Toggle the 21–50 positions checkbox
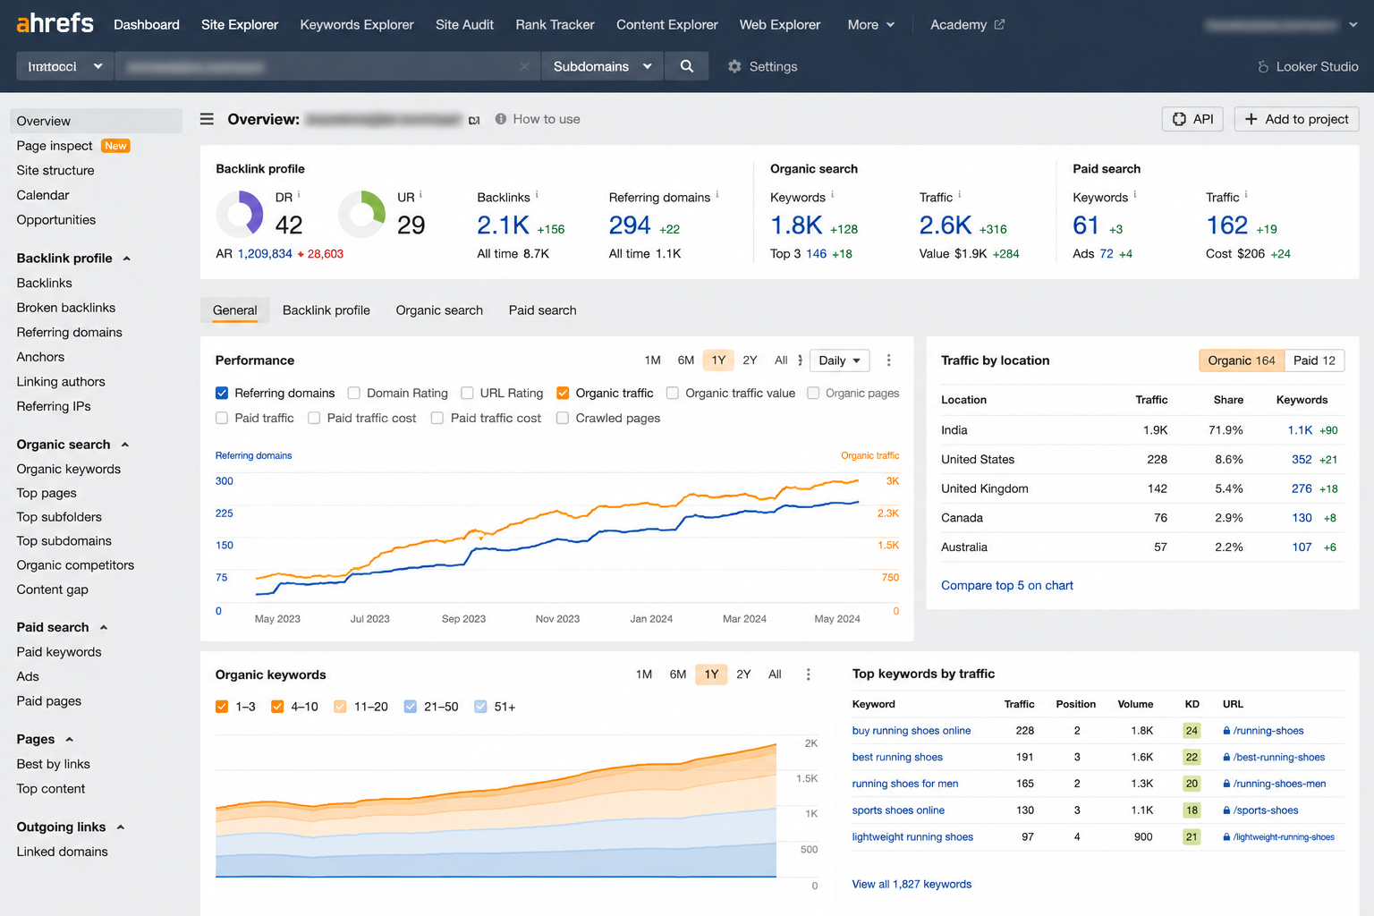Image resolution: width=1374 pixels, height=916 pixels. tap(411, 707)
